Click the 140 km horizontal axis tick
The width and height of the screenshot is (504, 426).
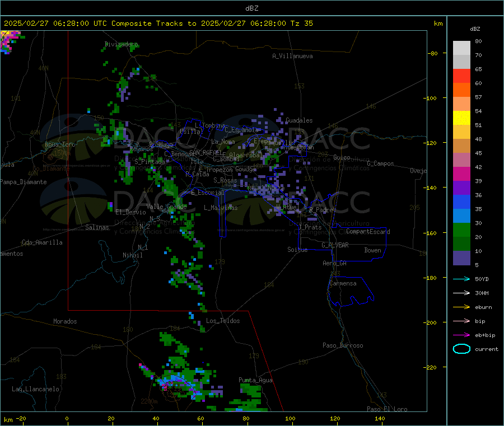click(380, 418)
